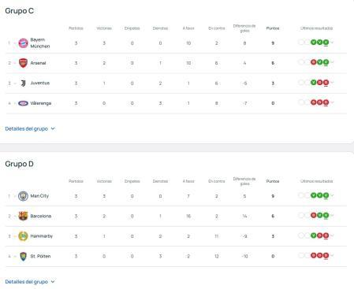Click Arsenal's red loss result badge
The image size is (354, 289).
(x=313, y=62)
